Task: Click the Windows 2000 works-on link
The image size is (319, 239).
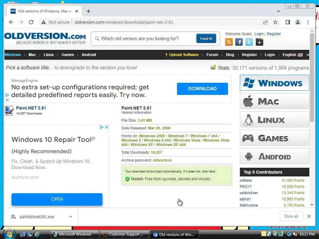Action: pos(152,136)
